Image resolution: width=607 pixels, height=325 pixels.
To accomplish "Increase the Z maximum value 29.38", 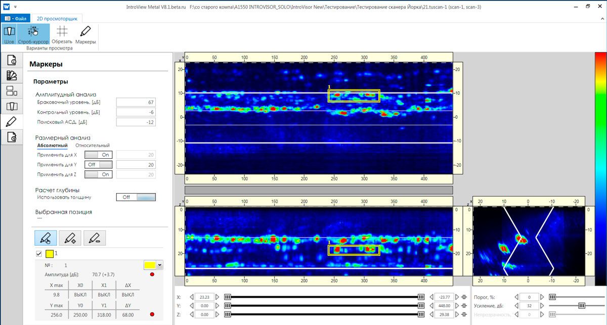I will click(456, 314).
